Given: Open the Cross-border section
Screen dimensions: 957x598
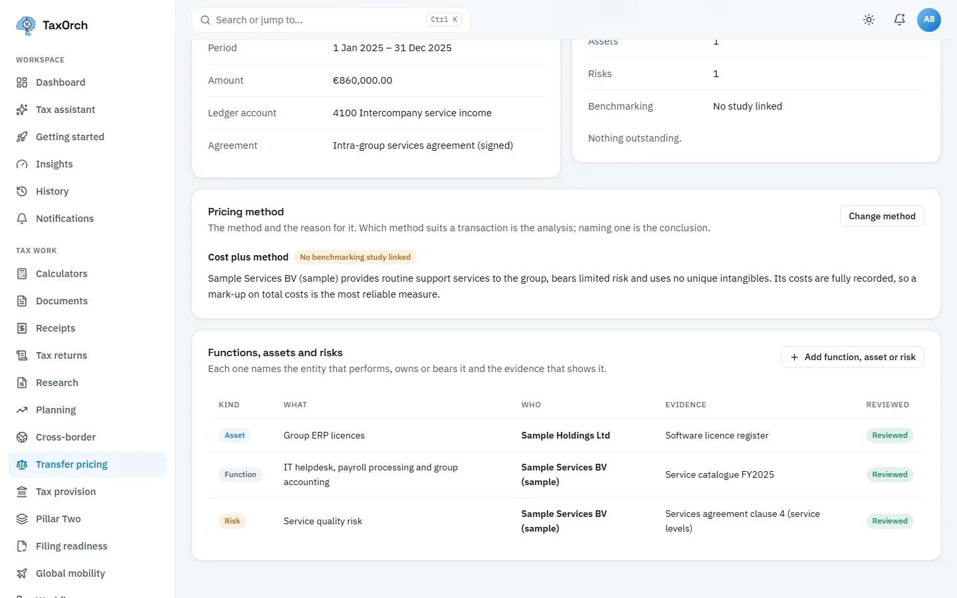Looking at the screenshot, I should 87,437.
